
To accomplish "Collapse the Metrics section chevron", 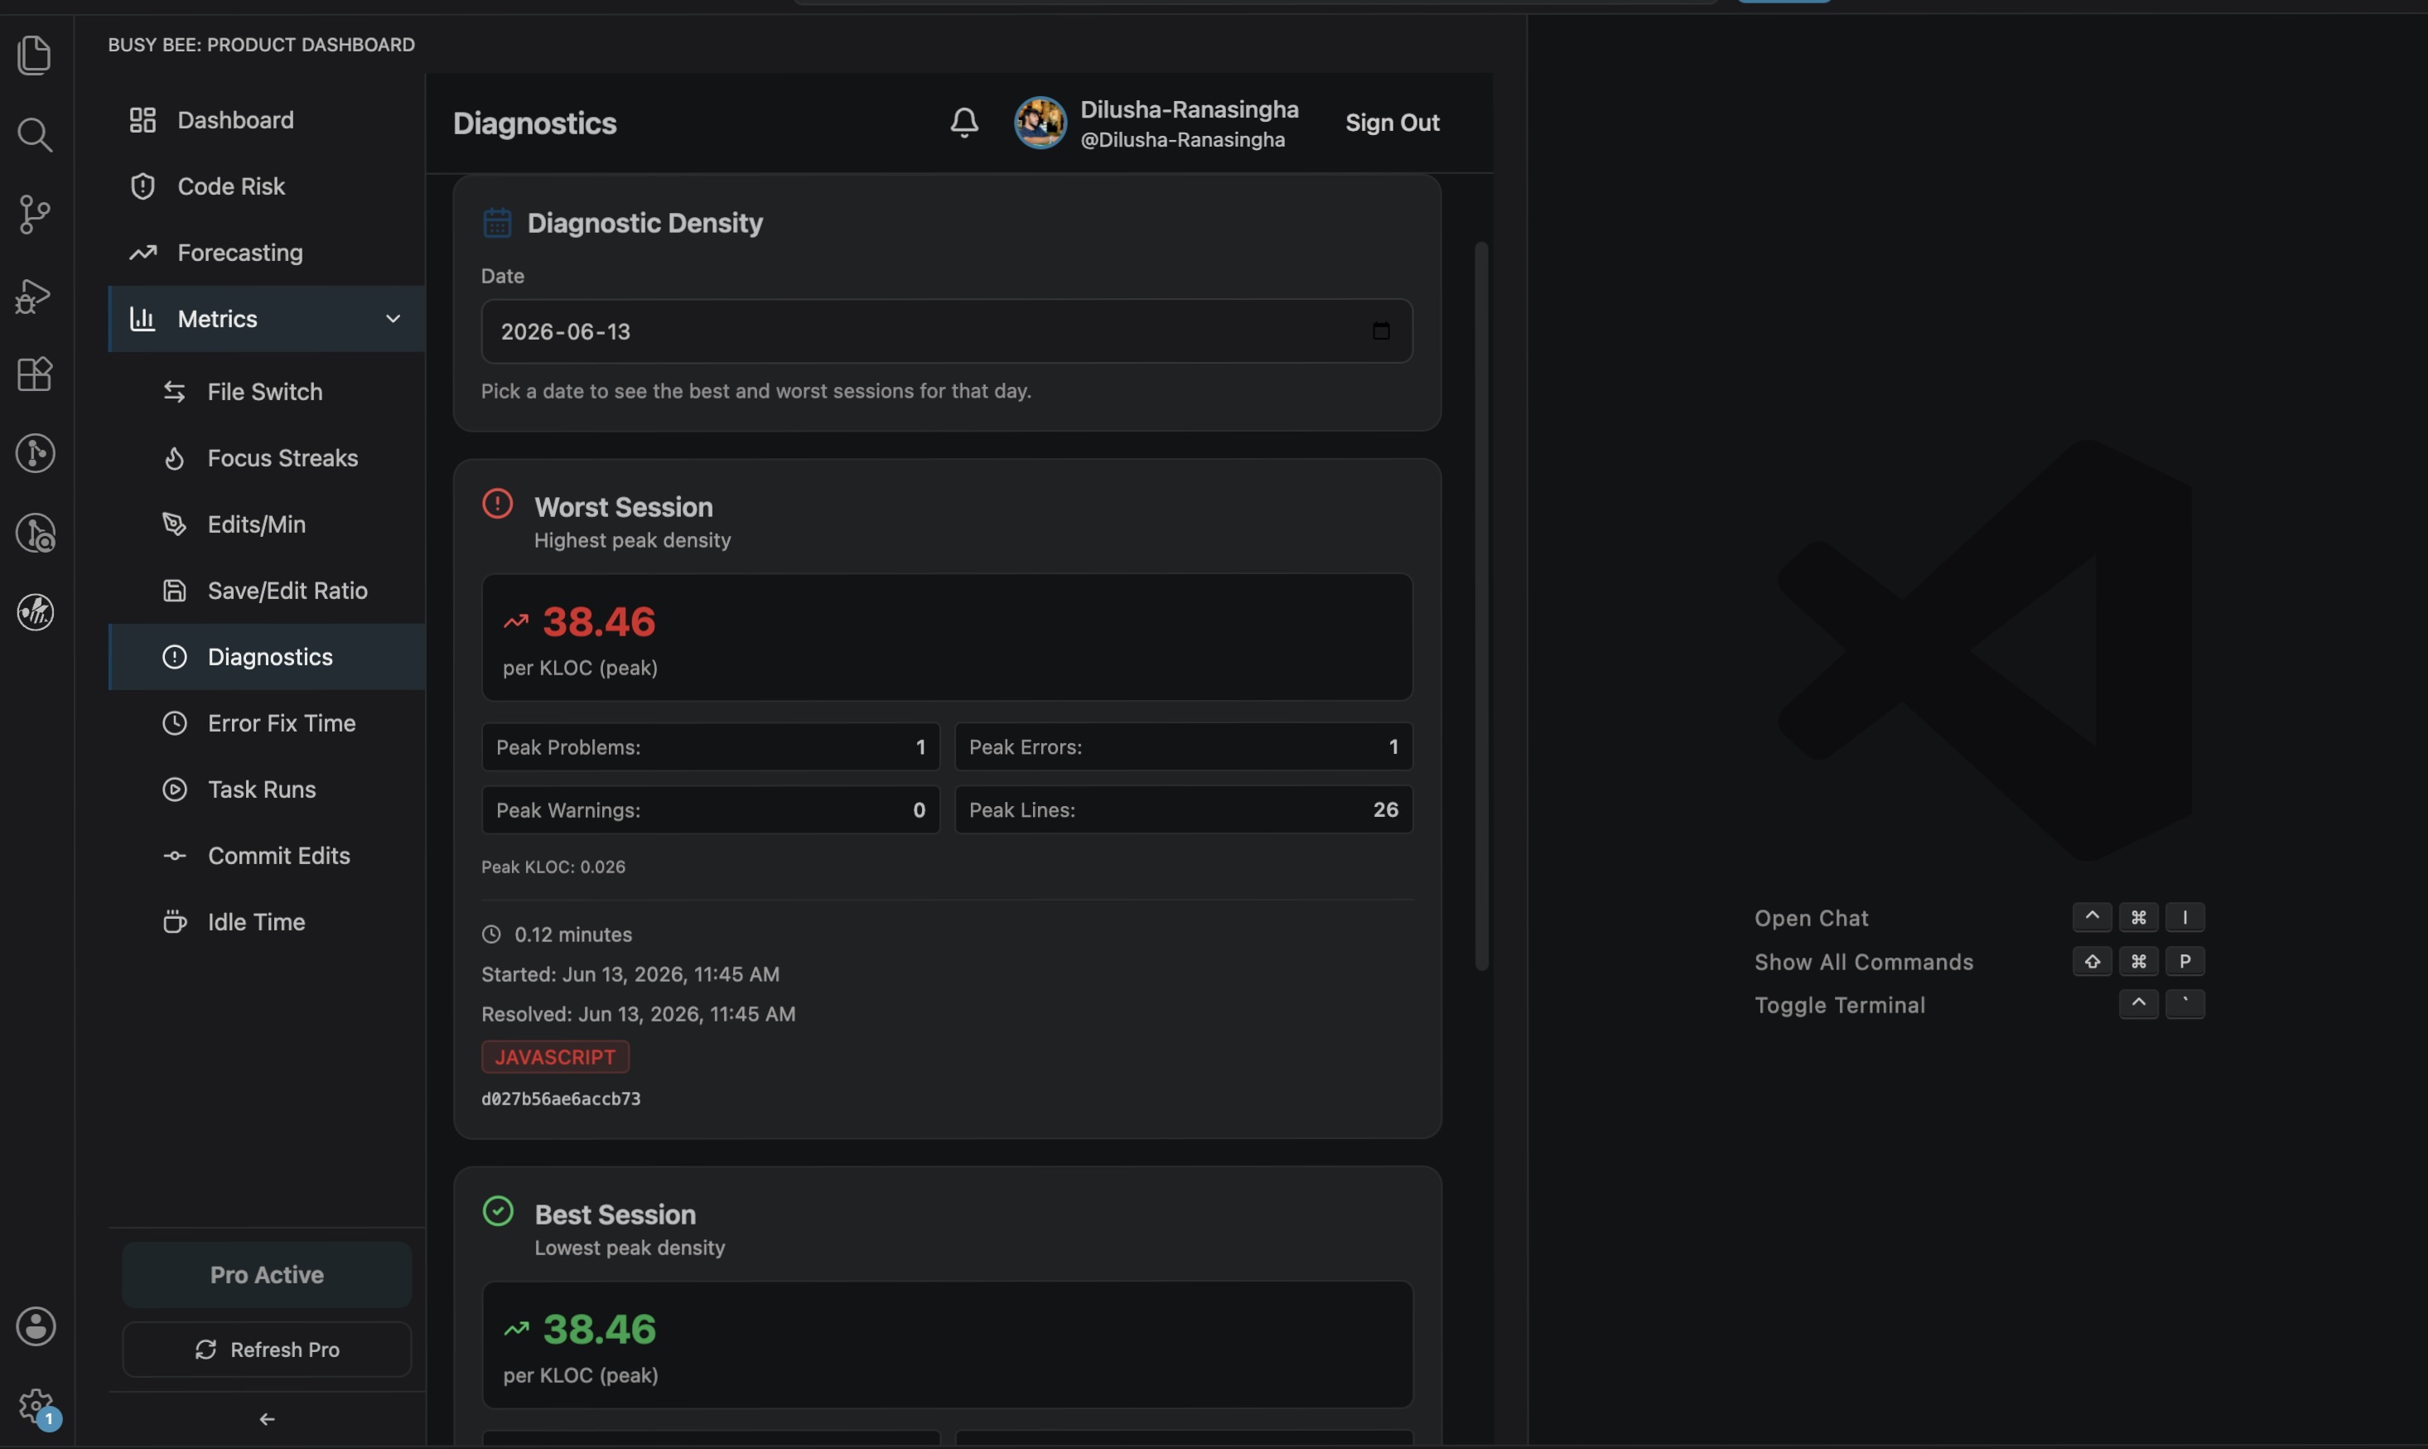I will tap(393, 319).
